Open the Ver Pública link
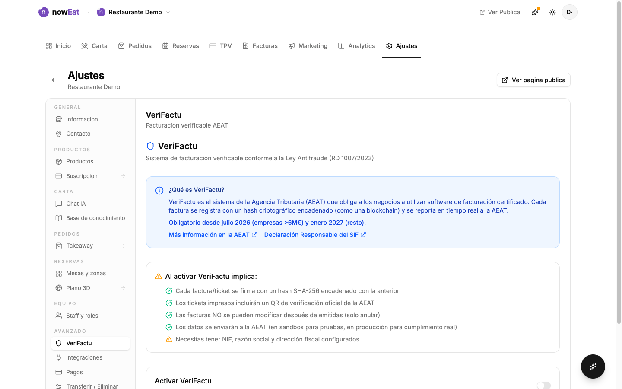The image size is (622, 389). 500,12
